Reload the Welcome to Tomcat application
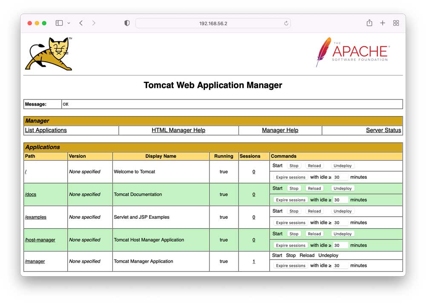Viewport: 426px width, 303px height. 314,166
